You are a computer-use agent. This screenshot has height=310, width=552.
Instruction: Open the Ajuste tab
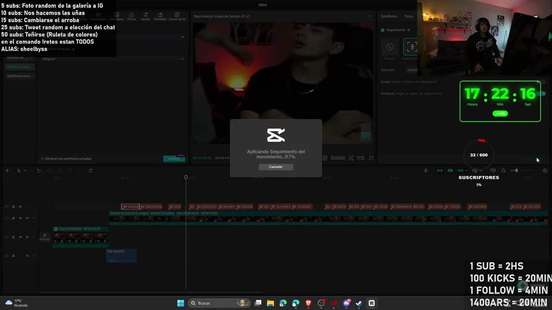[x=145, y=17]
